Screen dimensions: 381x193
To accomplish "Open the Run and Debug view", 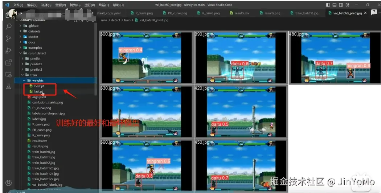I will pyautogui.click(x=8, y=50).
